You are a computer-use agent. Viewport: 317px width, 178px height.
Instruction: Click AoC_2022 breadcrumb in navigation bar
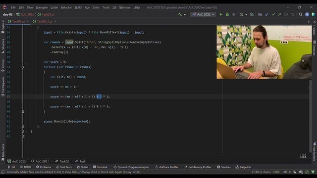pos(25,14)
